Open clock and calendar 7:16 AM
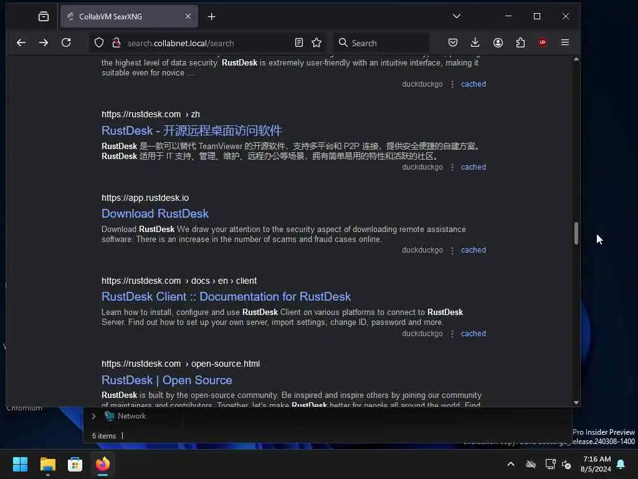This screenshot has width=638, height=479. coord(596,464)
